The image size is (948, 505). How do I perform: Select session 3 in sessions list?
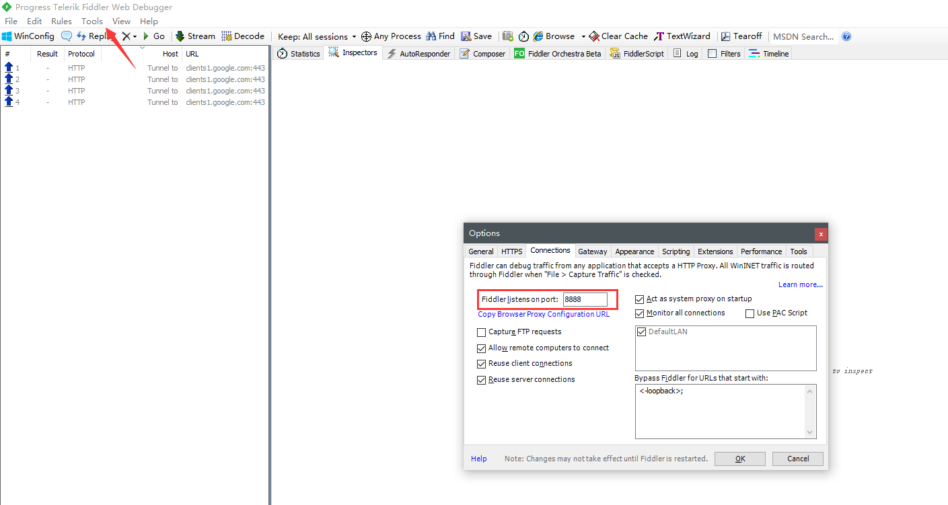[x=135, y=91]
